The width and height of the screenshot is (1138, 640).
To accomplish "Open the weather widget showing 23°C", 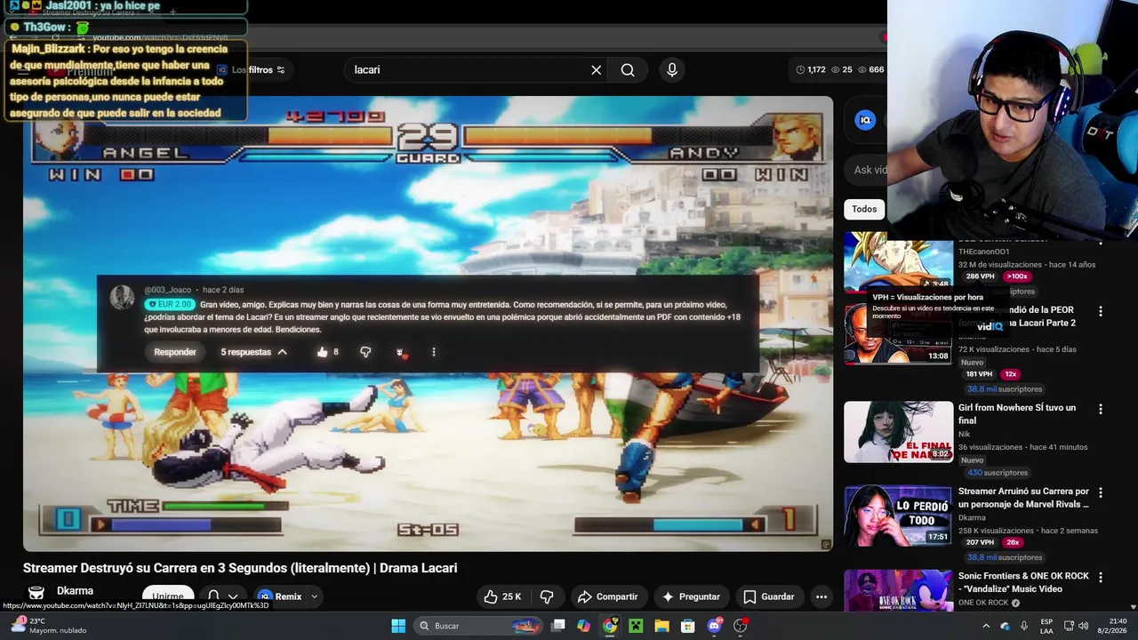I will [49, 626].
